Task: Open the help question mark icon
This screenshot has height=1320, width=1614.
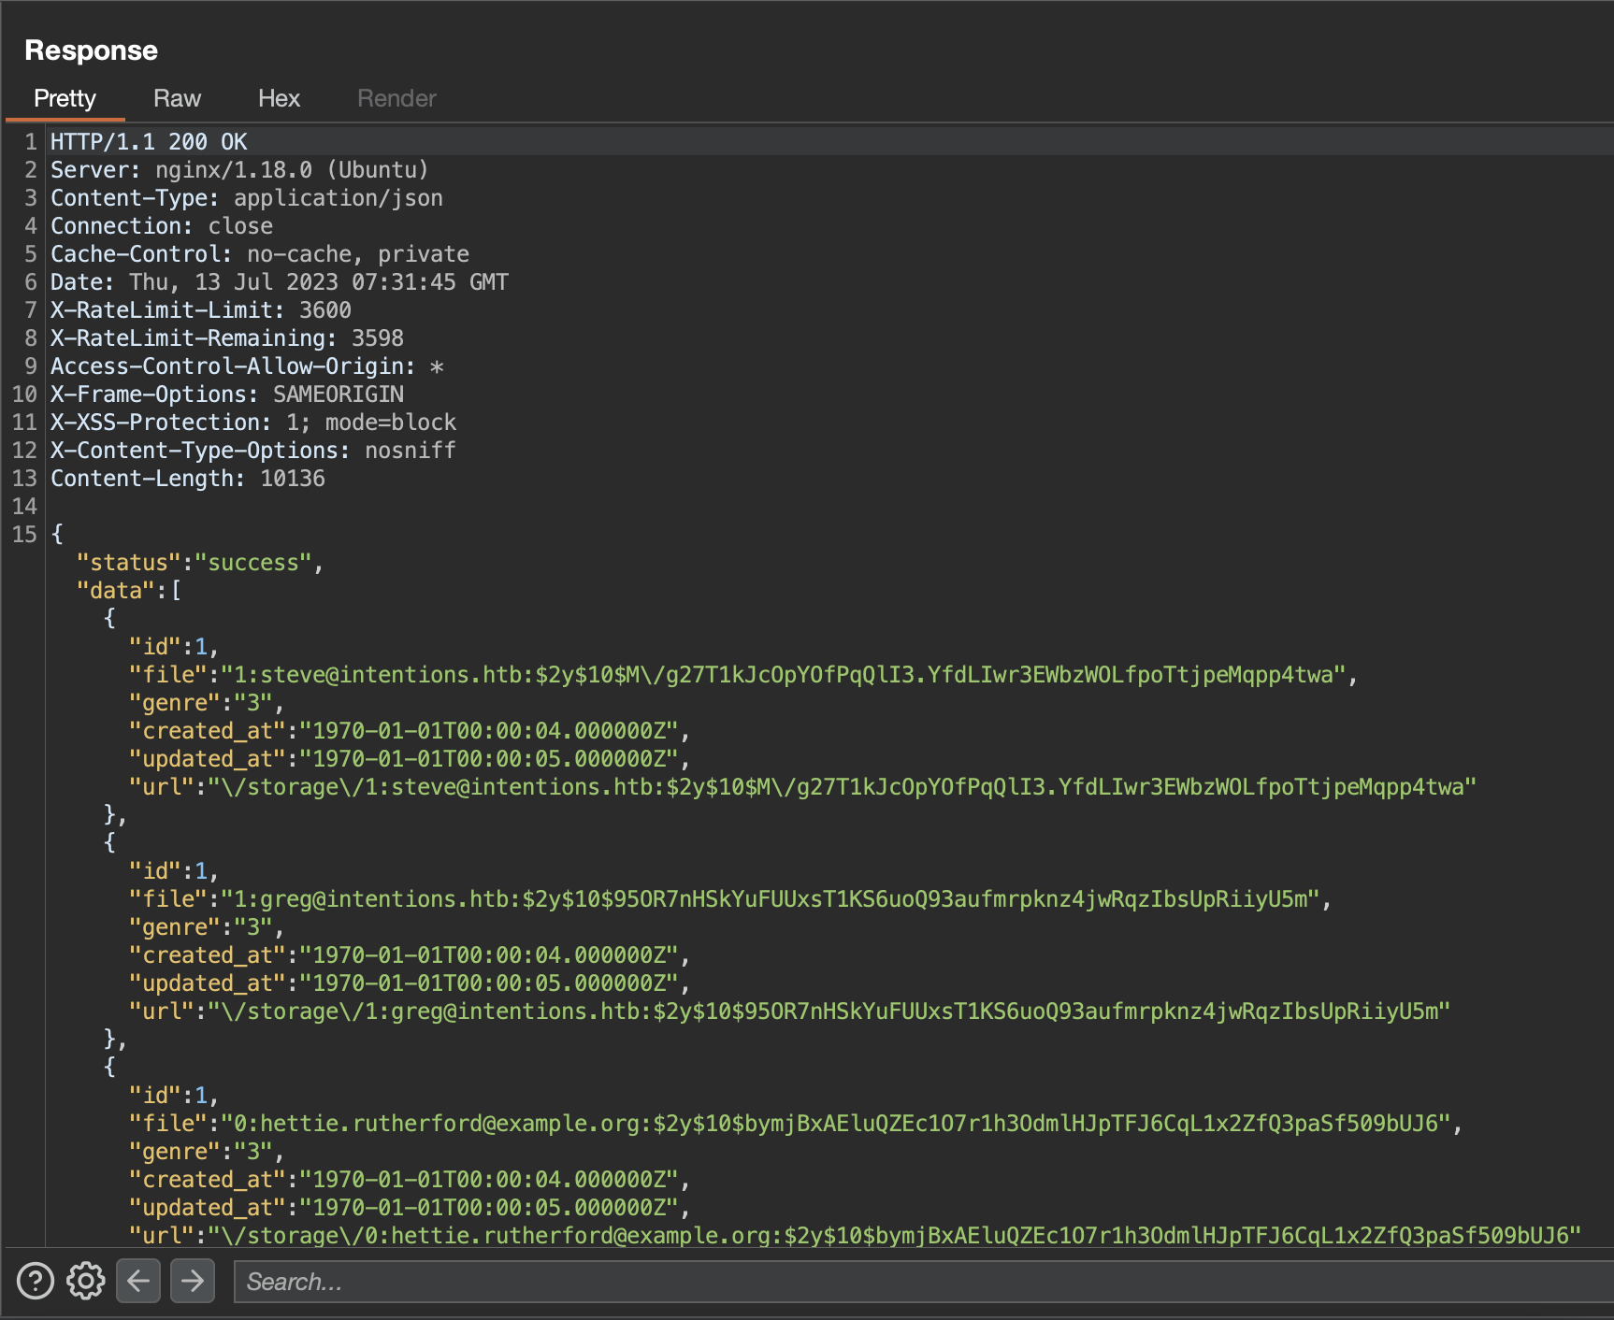Action: 36,1281
